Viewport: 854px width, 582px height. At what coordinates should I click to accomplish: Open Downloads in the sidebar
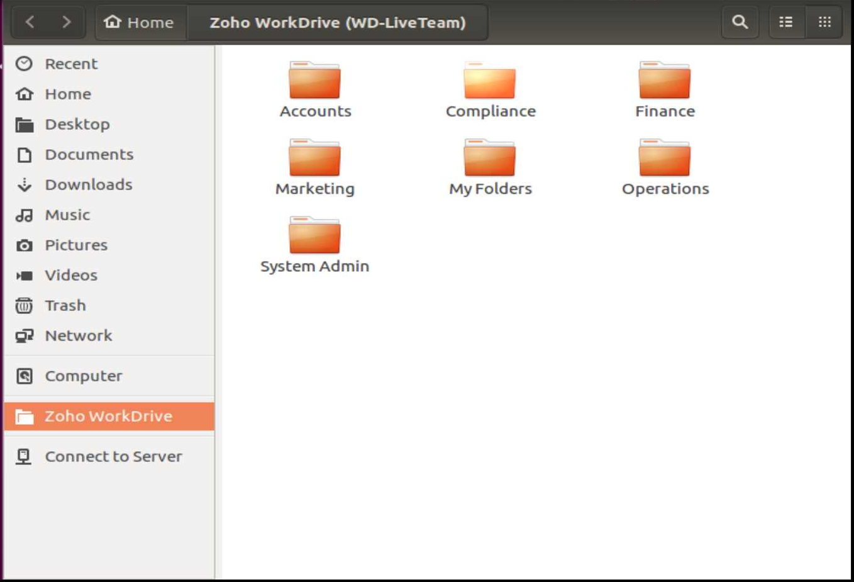[x=109, y=184]
